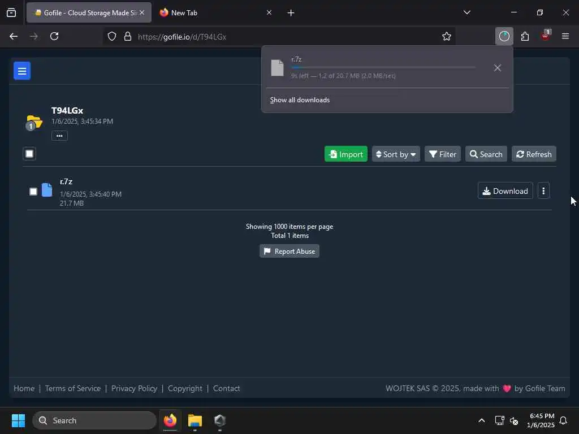The height and width of the screenshot is (434, 579).
Task: Open the Home footer link
Action: 24,388
